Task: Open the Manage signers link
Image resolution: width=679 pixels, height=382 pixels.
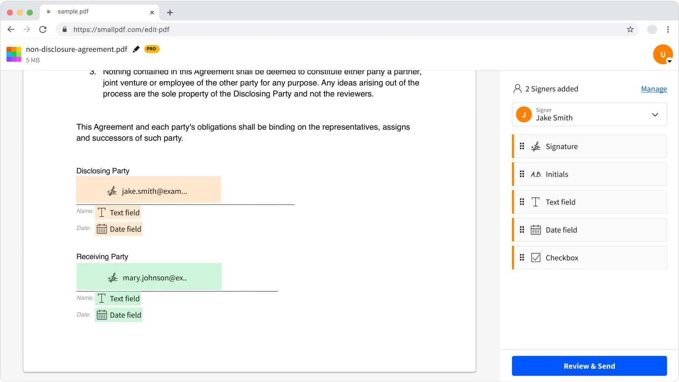Action: [654, 89]
